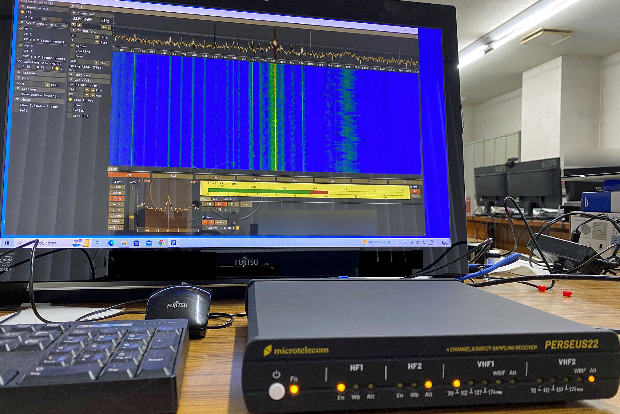
Task: Open the tuning Unit dropdown
Action: (x=97, y=37)
